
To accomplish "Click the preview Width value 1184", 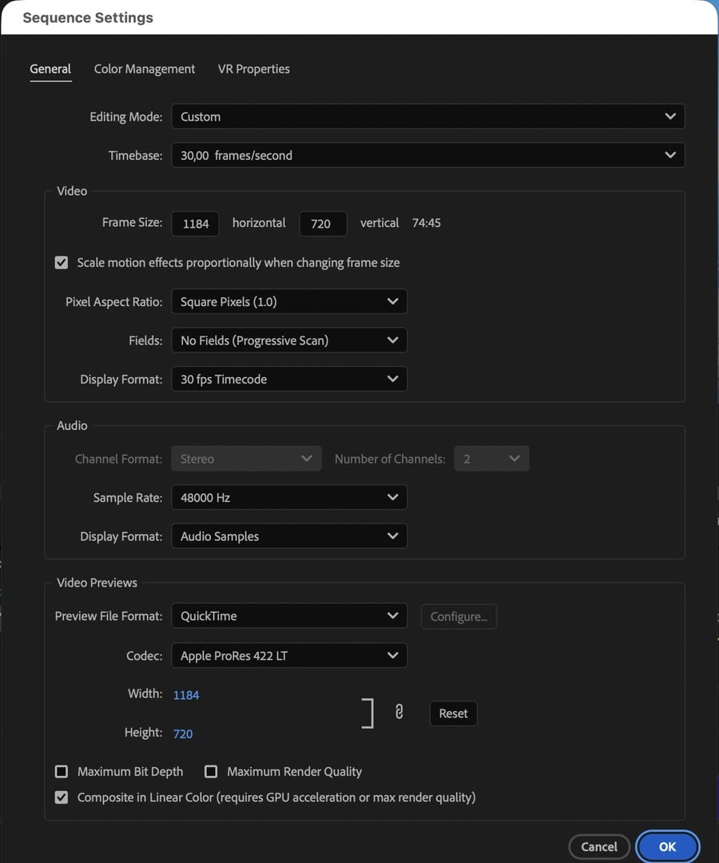I will [186, 695].
